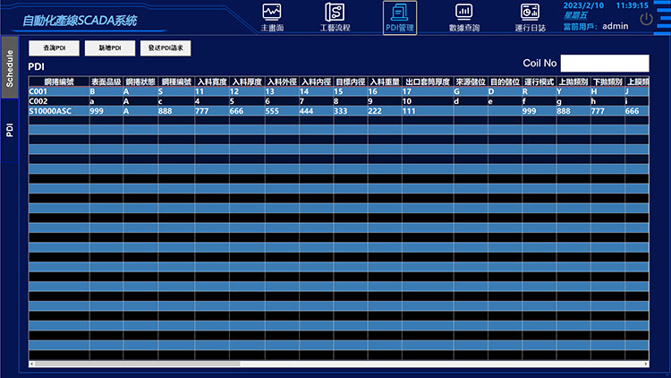
Task: Switch to the Schedule side tab
Action: pos(10,68)
